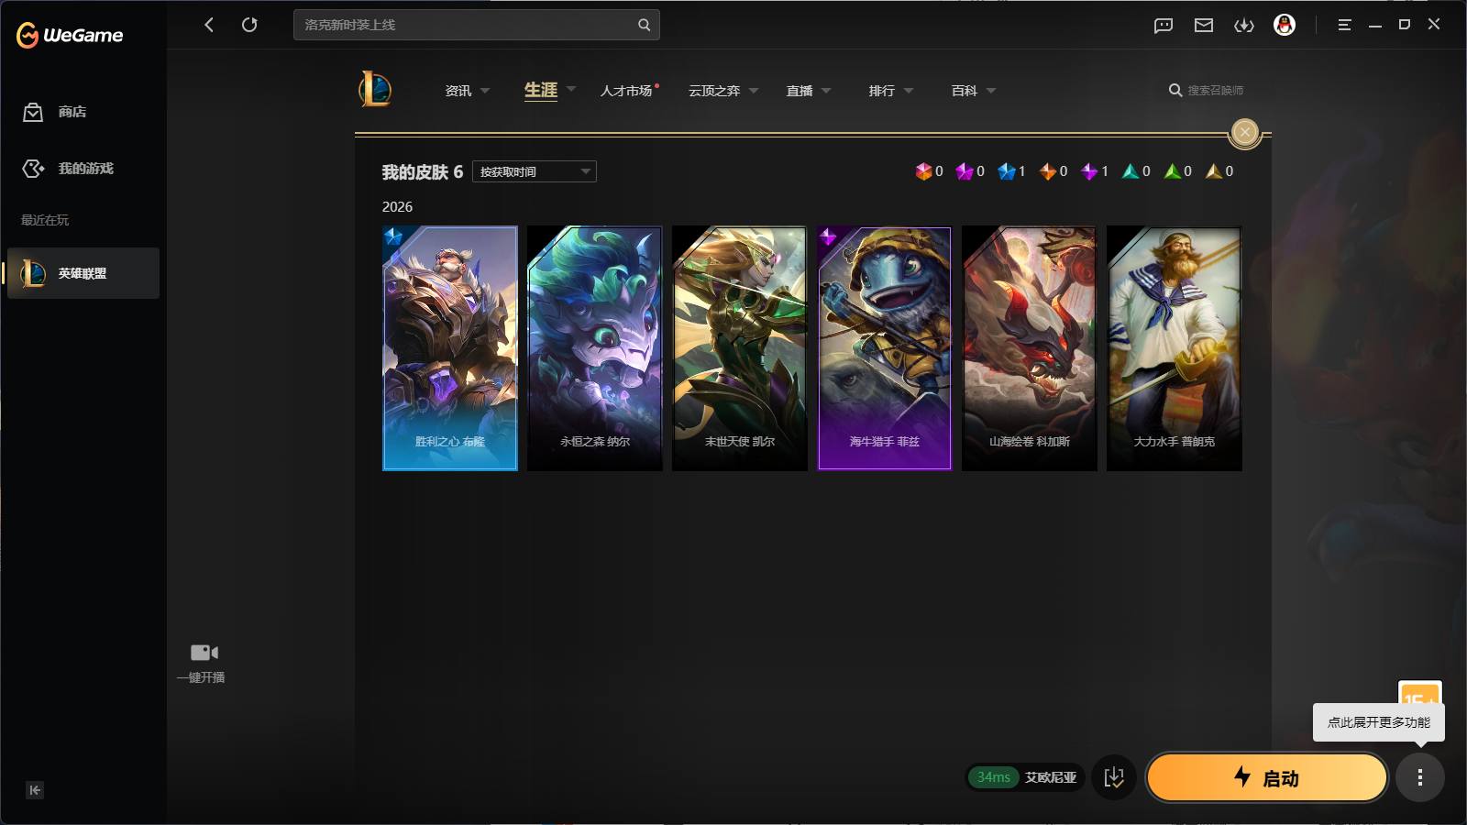Select 英雄联盟 in the recent games list
The width and height of the screenshot is (1467, 825).
[x=83, y=273]
